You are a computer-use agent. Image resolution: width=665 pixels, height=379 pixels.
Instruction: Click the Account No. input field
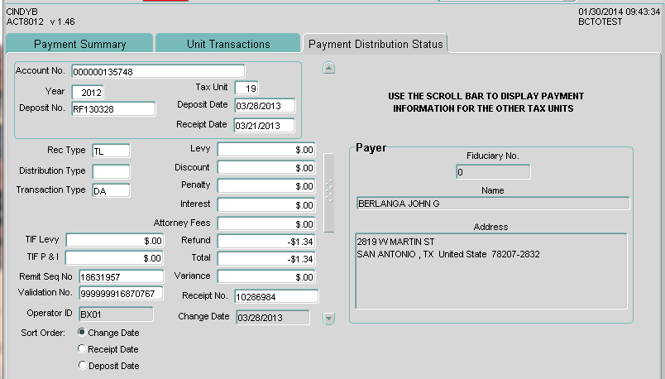click(158, 72)
